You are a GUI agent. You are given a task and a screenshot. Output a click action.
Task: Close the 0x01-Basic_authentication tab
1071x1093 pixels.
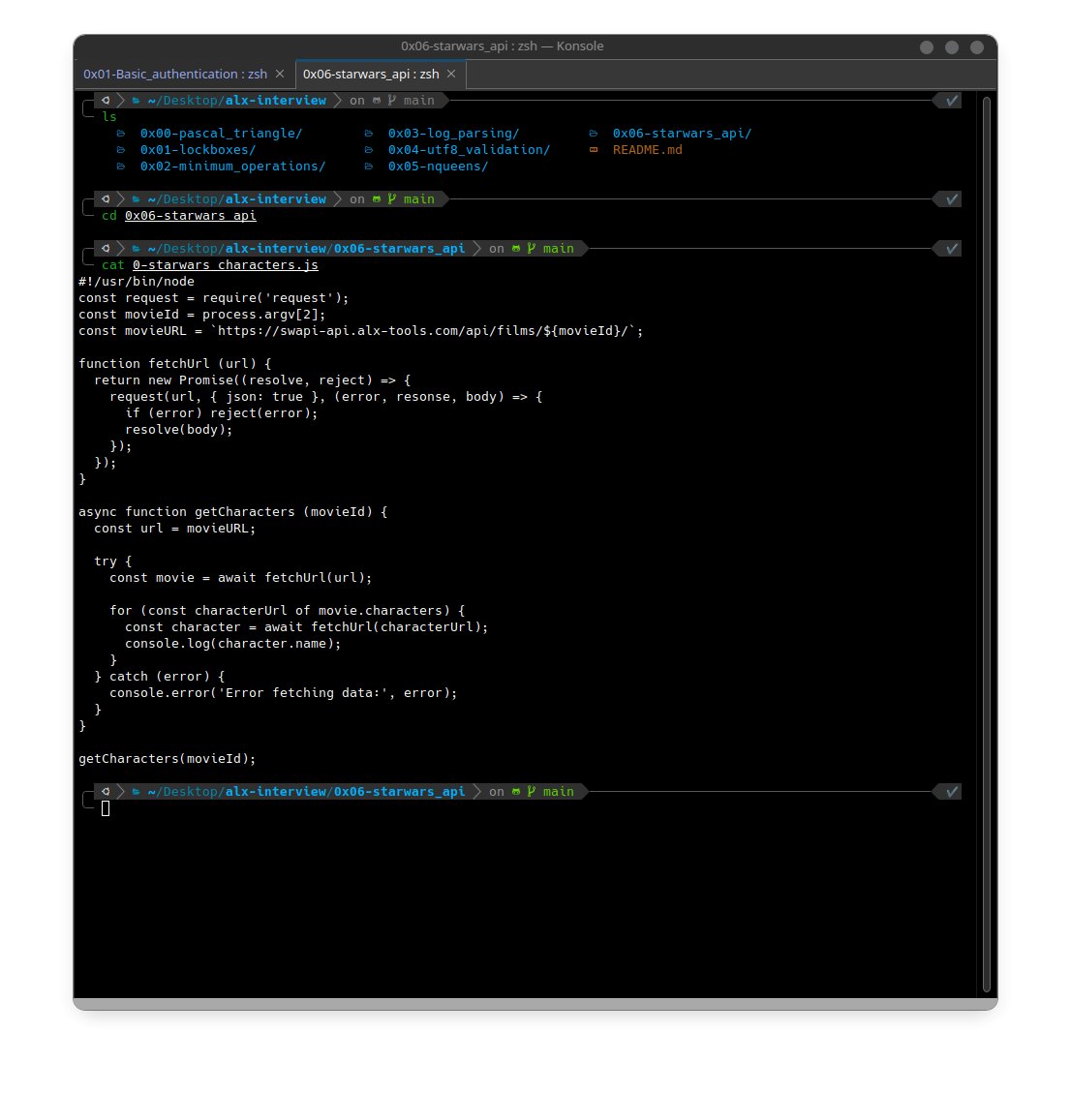point(280,74)
